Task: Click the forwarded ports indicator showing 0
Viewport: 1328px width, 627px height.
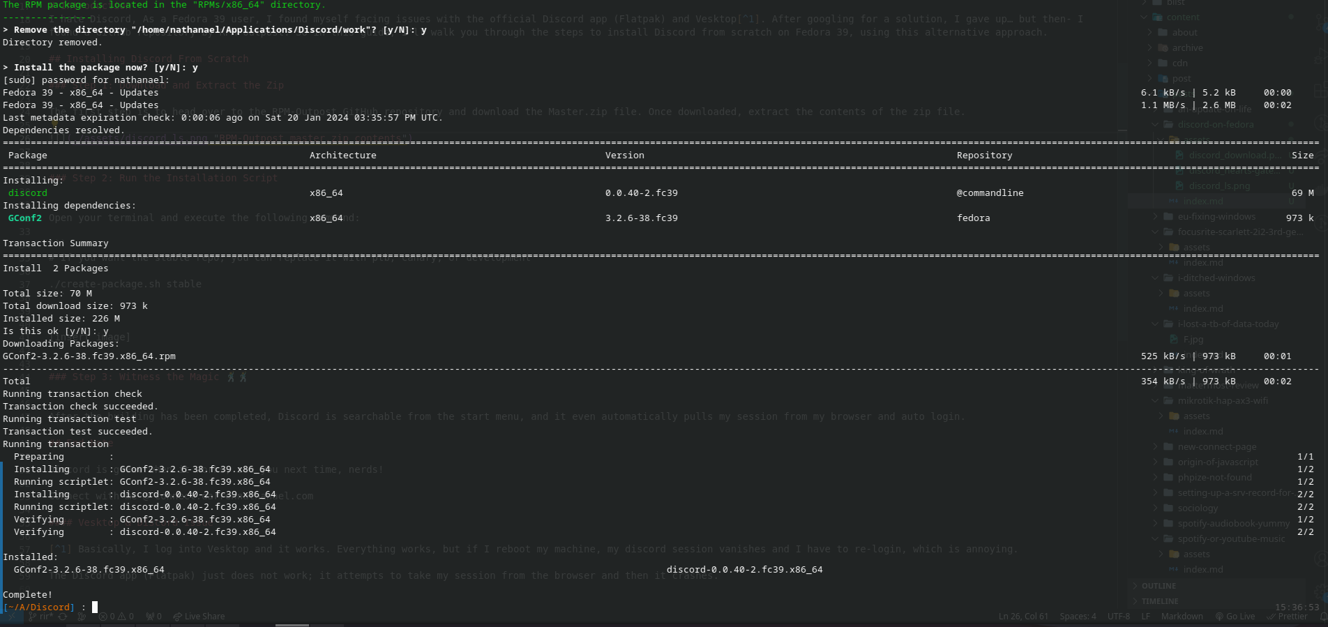Action: [153, 617]
